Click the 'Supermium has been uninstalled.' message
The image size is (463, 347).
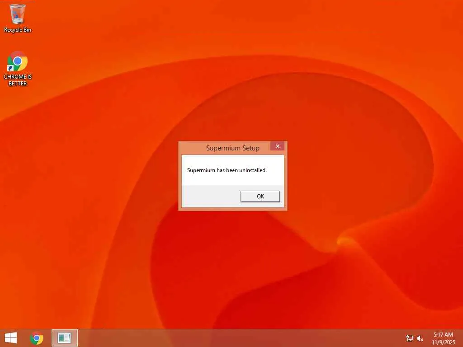(x=227, y=170)
